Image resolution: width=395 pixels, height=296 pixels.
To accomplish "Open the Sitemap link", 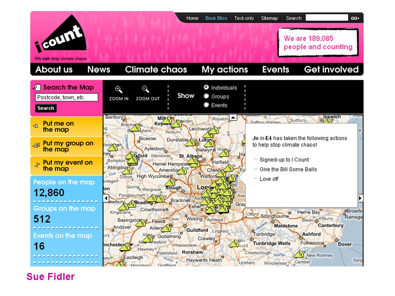I will [x=269, y=18].
